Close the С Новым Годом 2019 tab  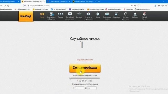click(x=95, y=2)
